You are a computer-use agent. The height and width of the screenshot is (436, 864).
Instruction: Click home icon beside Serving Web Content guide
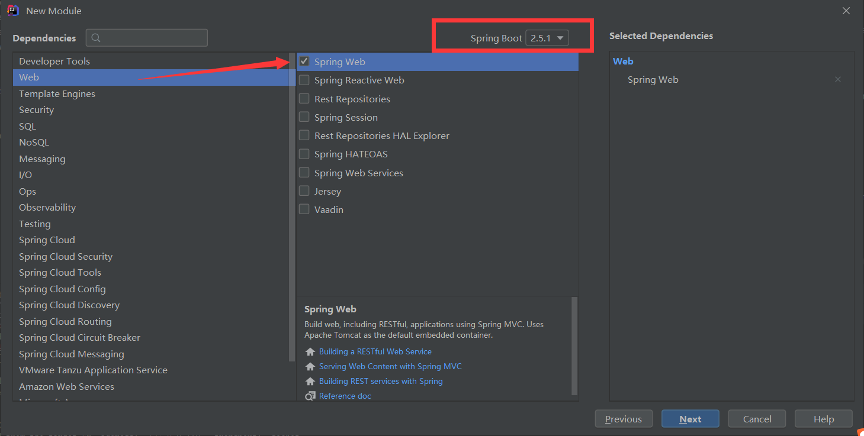point(310,367)
